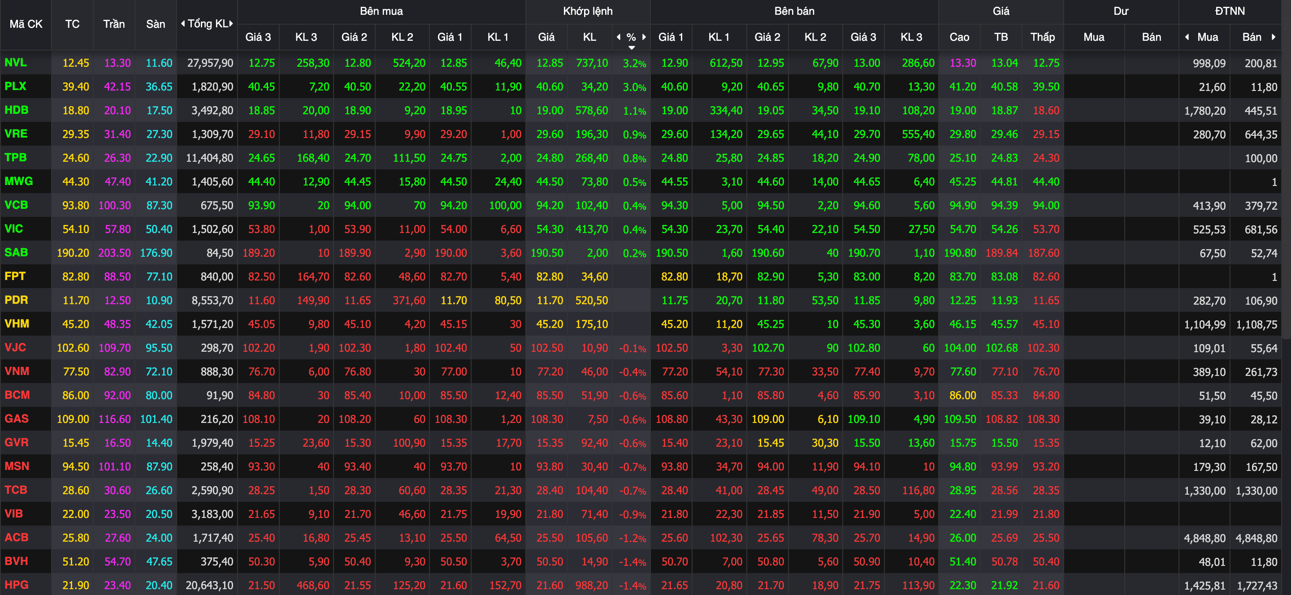Viewport: 1291px width, 595px height.
Task: Click the Dư Mua column header
Action: [1094, 37]
